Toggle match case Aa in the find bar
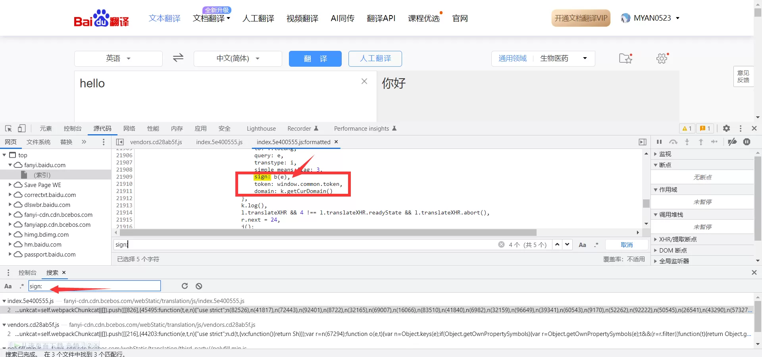762x357 pixels. (x=582, y=245)
